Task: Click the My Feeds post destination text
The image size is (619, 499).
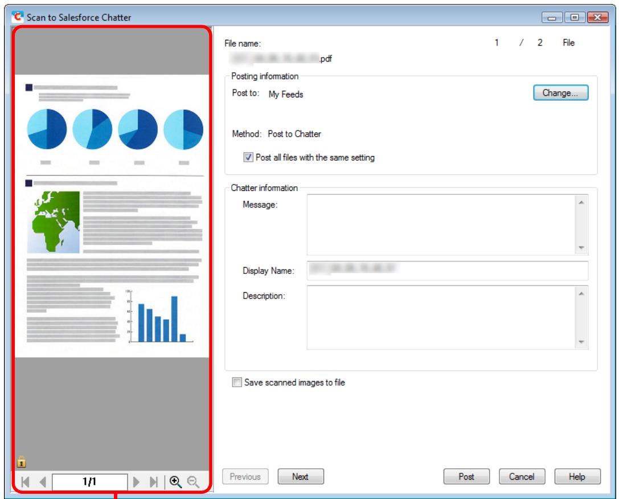Action: (x=286, y=95)
